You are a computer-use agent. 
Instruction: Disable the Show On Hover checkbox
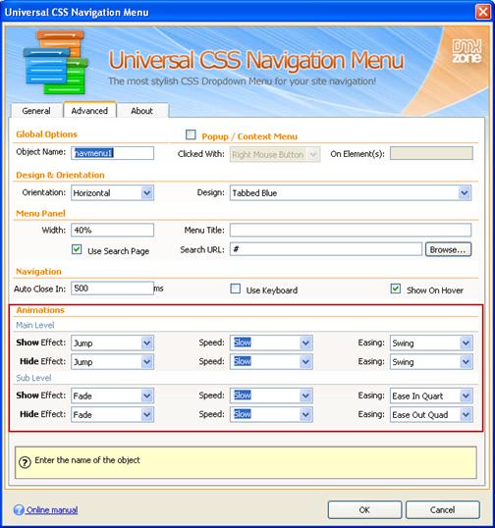click(x=396, y=289)
